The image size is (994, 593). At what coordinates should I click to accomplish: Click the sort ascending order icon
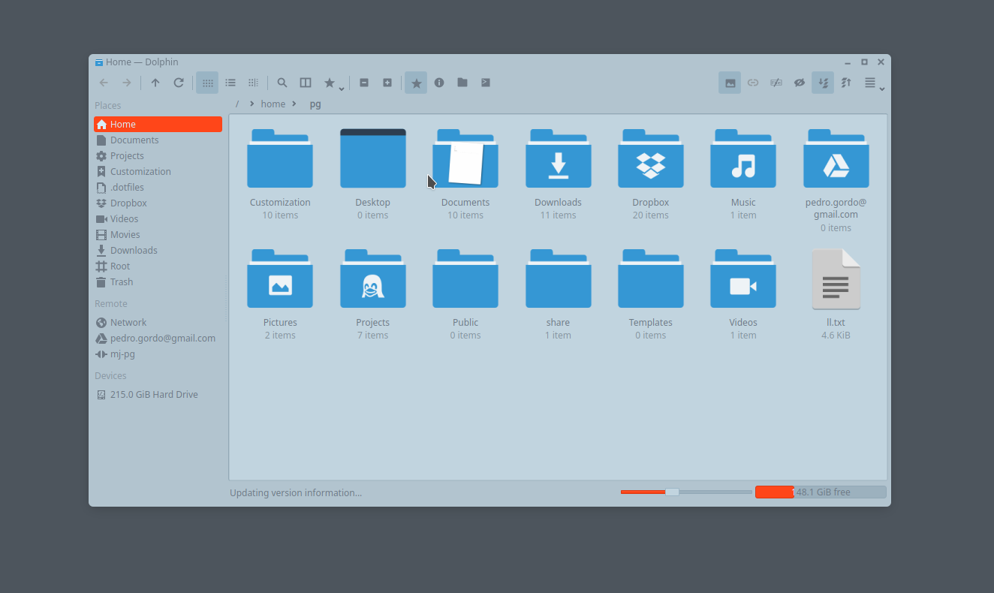click(846, 83)
